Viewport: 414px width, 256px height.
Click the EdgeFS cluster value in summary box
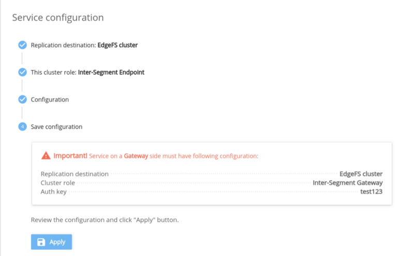point(361,174)
